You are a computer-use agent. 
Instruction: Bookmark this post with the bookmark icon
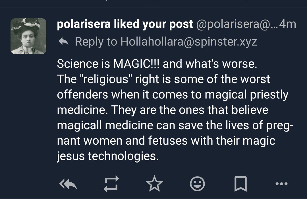[240, 184]
